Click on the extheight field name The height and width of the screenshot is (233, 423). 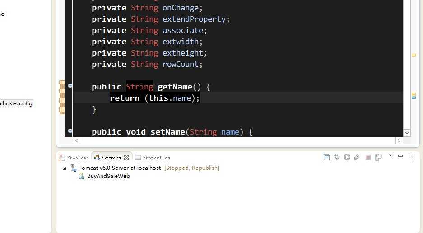[183, 53]
